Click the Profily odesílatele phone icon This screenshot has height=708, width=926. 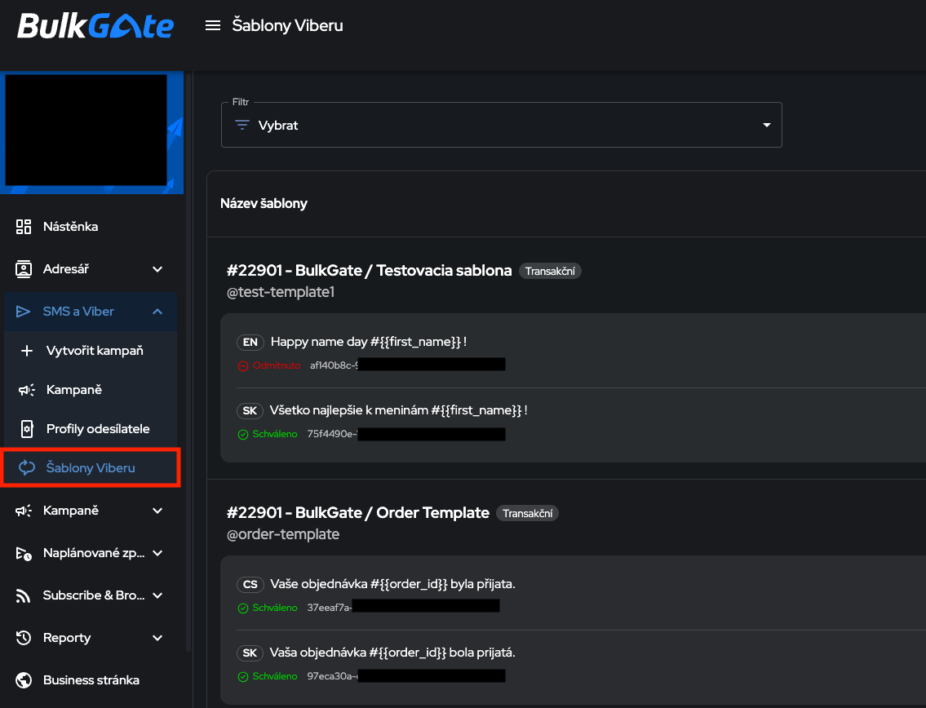[27, 429]
